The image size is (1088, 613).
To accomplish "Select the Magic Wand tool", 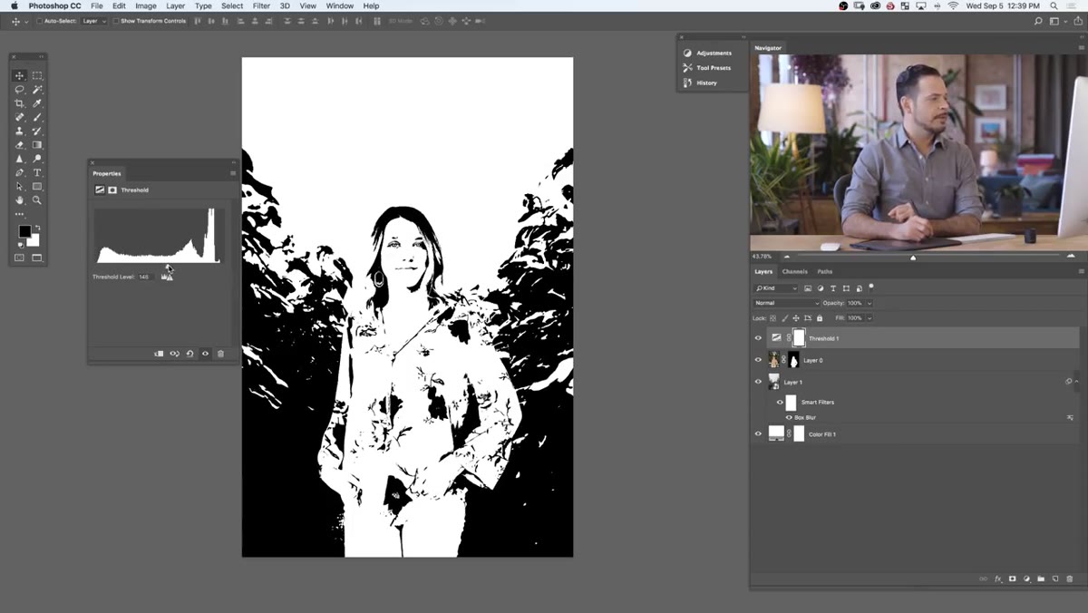I will tap(37, 90).
